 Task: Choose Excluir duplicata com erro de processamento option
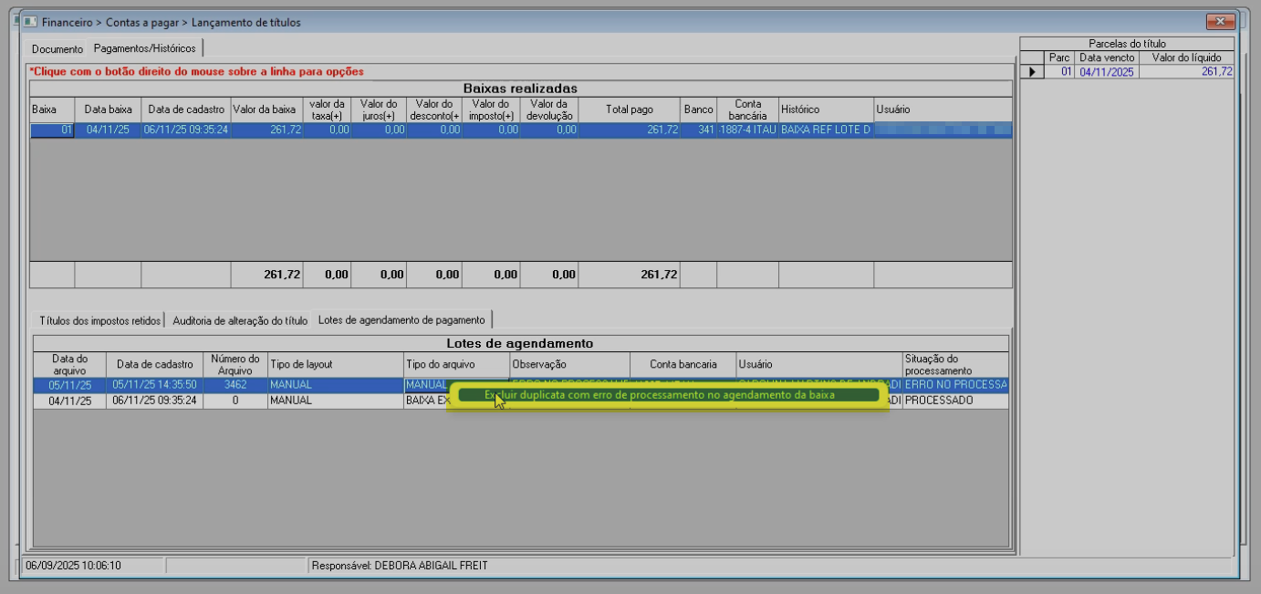coord(659,395)
